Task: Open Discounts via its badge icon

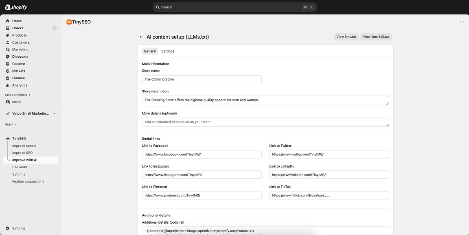Action: pyautogui.click(x=8, y=57)
